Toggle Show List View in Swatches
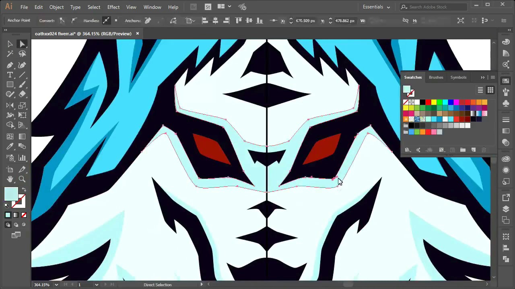This screenshot has height=289, width=515. click(x=480, y=90)
